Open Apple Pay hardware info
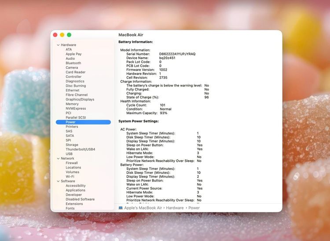 tap(73, 54)
